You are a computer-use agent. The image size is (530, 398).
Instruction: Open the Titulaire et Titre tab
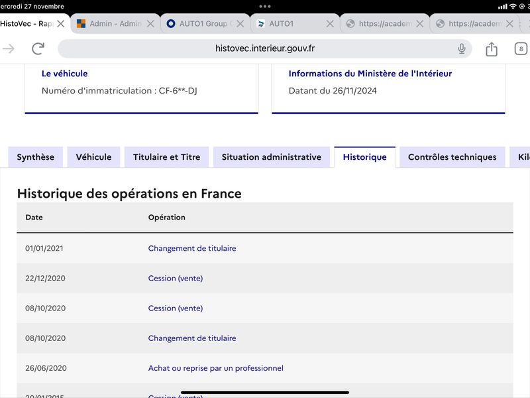coord(167,157)
